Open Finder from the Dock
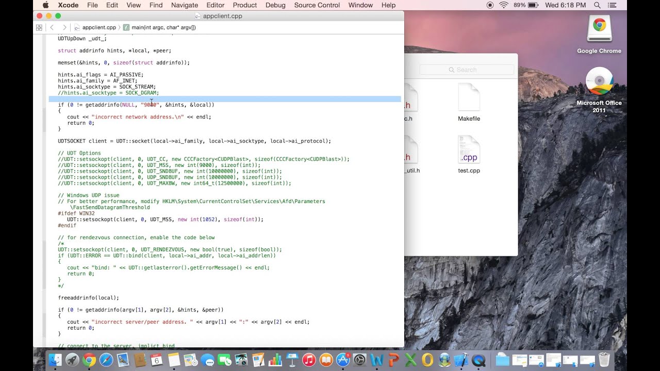Viewport: 660px width, 371px height. (x=55, y=360)
